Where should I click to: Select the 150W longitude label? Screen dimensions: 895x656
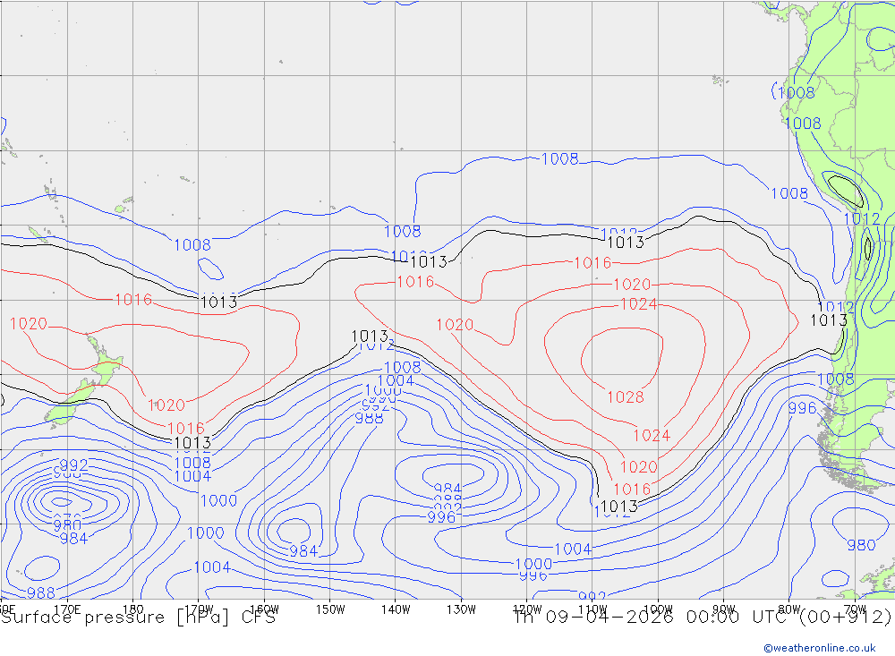[330, 609]
